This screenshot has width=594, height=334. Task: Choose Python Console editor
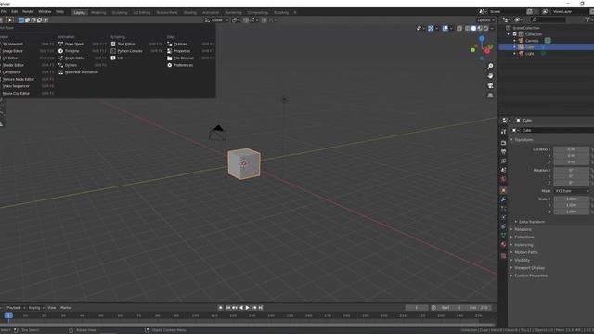pyautogui.click(x=130, y=51)
